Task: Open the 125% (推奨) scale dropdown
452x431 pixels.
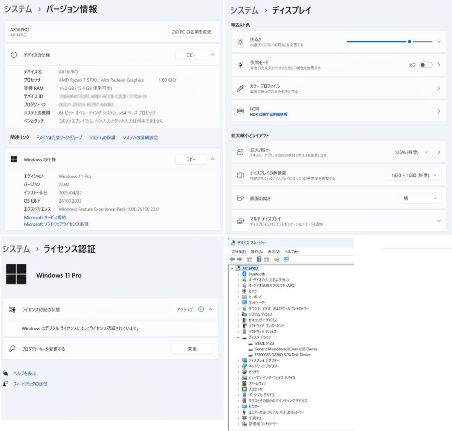Action: click(x=411, y=152)
